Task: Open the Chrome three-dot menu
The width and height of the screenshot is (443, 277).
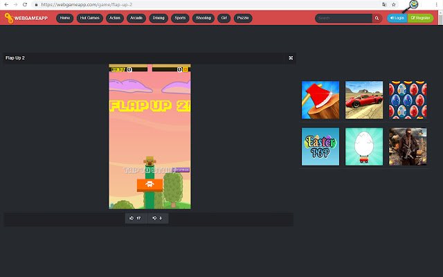Action: tap(437, 5)
